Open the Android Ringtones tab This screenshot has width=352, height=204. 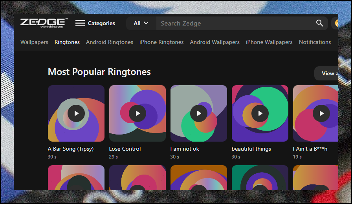pyautogui.click(x=110, y=42)
